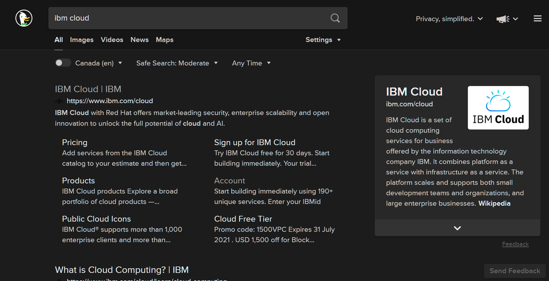Switch to the Images tab
Viewport: 549px width, 281px height.
coord(82,40)
